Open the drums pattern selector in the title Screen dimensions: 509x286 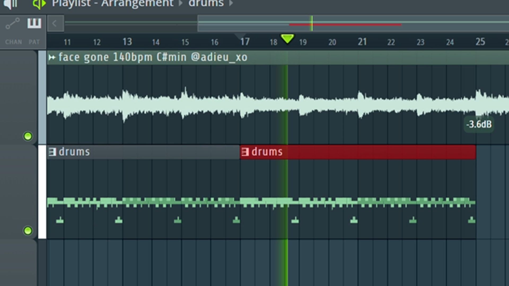(x=206, y=3)
